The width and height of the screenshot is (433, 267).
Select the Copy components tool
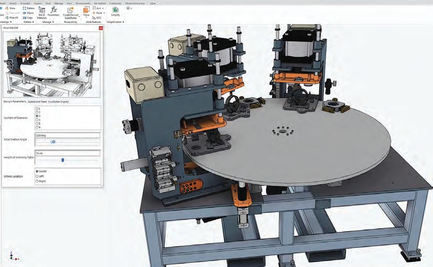click(x=27, y=17)
